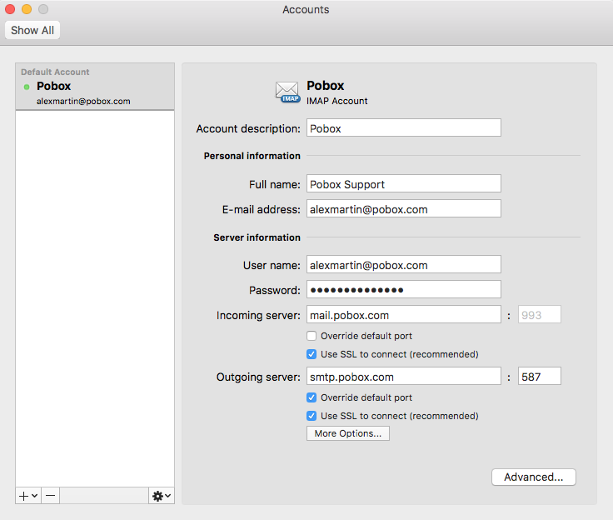Open the Advanced settings button
The height and width of the screenshot is (520, 613).
tap(534, 477)
